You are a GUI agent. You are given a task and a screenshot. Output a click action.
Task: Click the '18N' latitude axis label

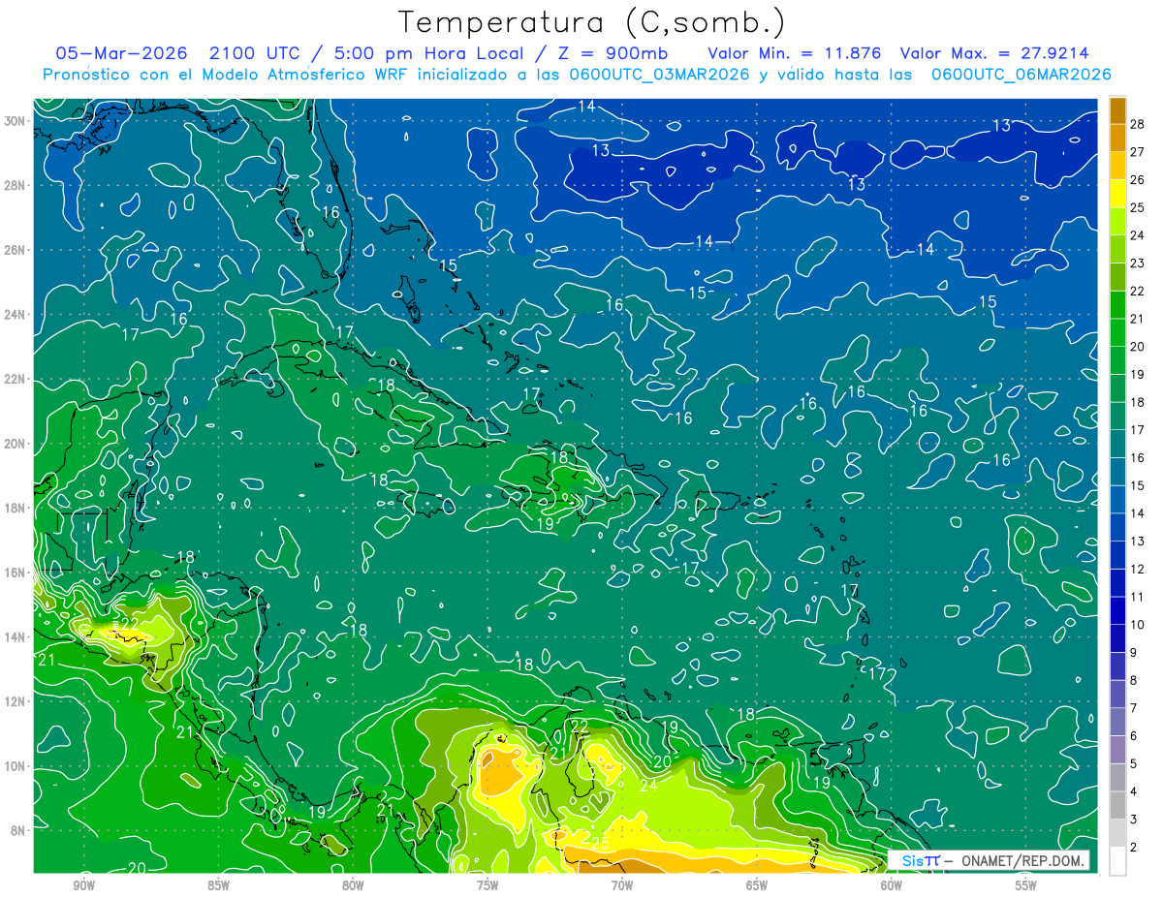14,508
